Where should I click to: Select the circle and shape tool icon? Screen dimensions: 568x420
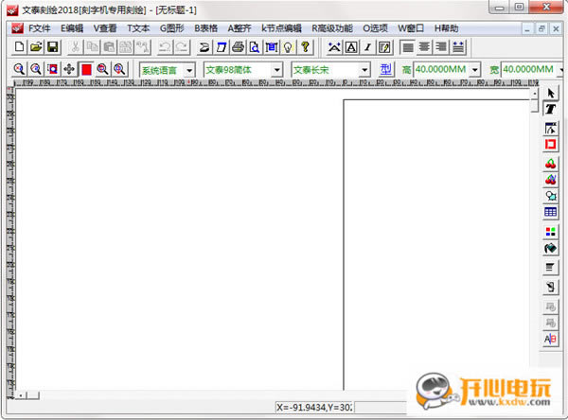click(551, 196)
